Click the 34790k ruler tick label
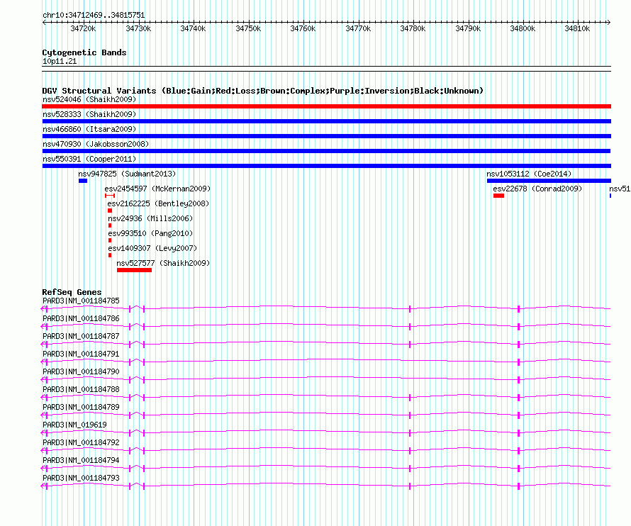Image resolution: width=631 pixels, height=526 pixels. pos(468,28)
